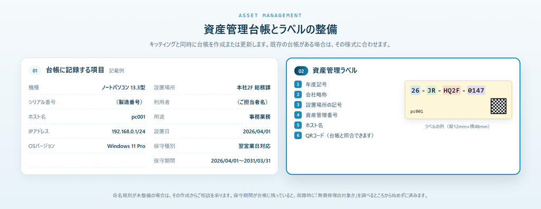Click the 02 badge on the label card
This screenshot has height=209, width=541.
[x=301, y=71]
